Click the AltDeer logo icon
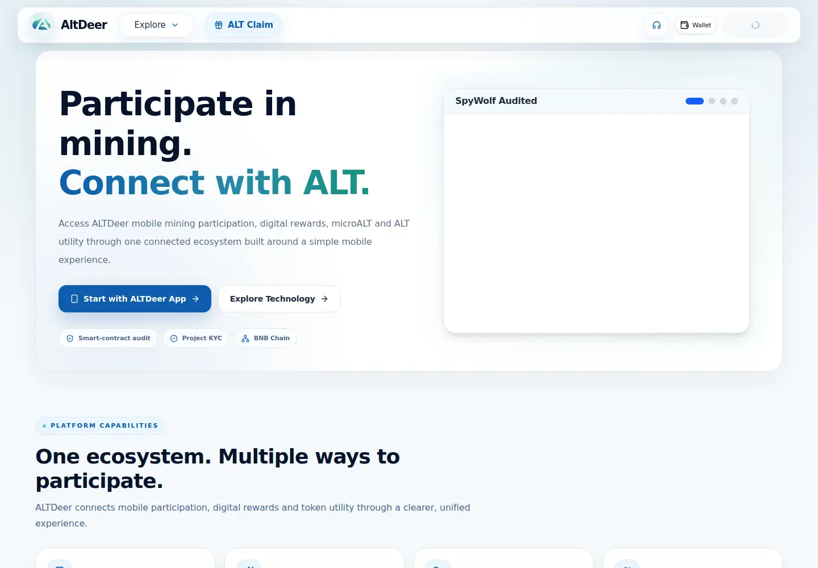The image size is (818, 568). pyautogui.click(x=41, y=25)
